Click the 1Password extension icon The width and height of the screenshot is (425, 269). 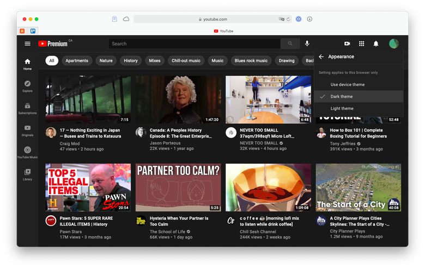(x=299, y=19)
